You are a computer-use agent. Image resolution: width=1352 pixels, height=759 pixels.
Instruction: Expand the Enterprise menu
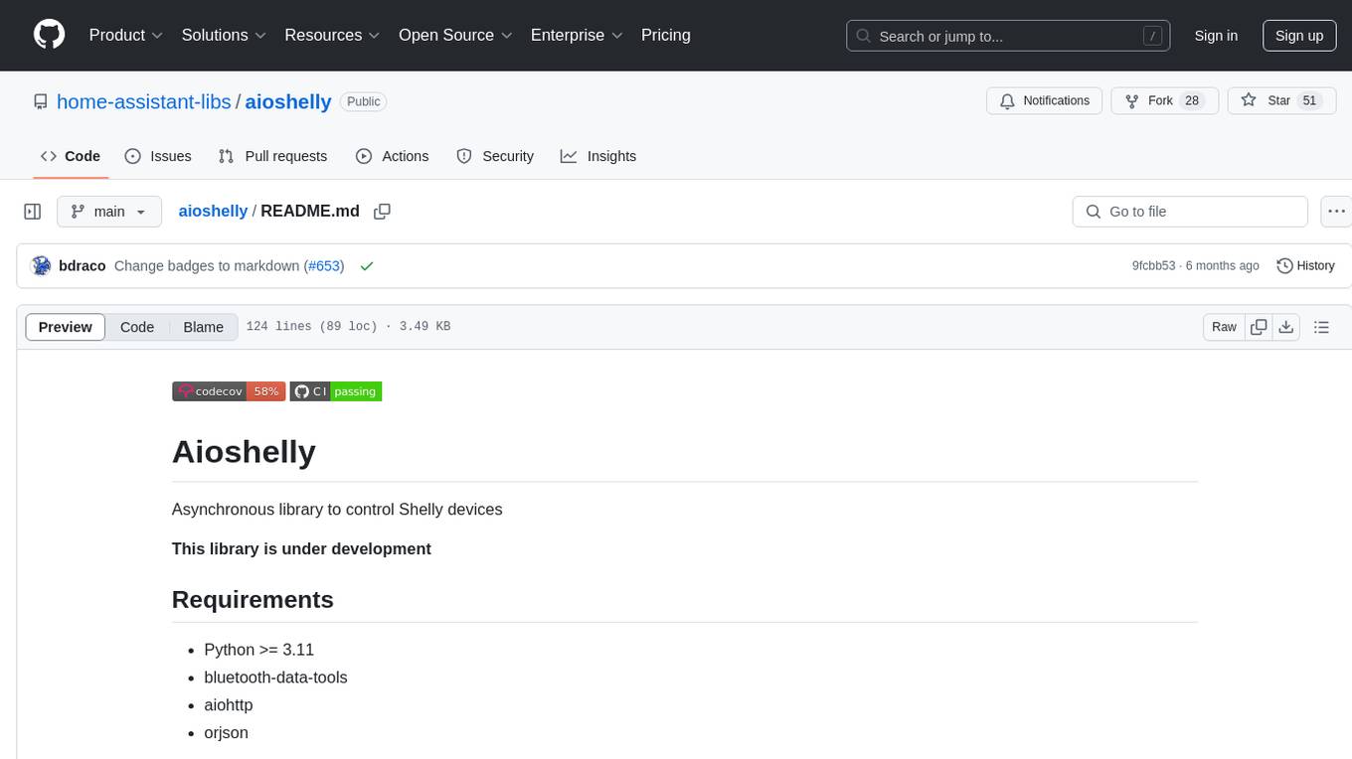pos(577,35)
